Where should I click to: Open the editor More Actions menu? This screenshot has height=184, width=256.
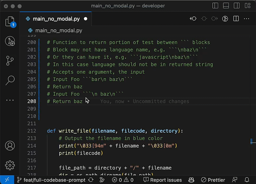246,19
